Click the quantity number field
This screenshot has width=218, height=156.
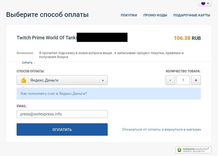coord(183,80)
